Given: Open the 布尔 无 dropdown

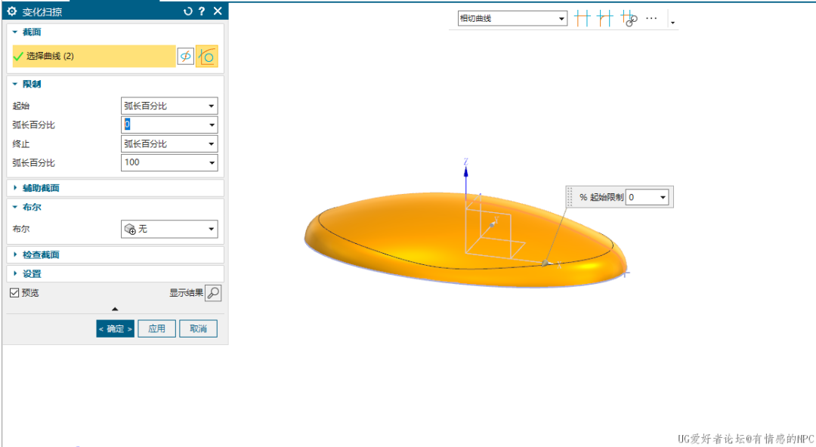Looking at the screenshot, I should pyautogui.click(x=169, y=229).
